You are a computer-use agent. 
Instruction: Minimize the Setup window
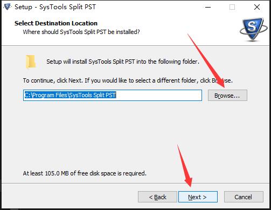[x=208, y=7]
